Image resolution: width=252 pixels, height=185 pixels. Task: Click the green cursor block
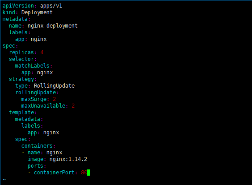89,173
